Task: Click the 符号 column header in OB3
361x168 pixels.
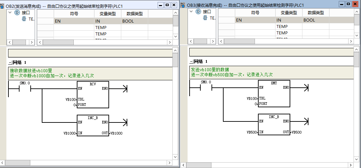Action: (255, 13)
